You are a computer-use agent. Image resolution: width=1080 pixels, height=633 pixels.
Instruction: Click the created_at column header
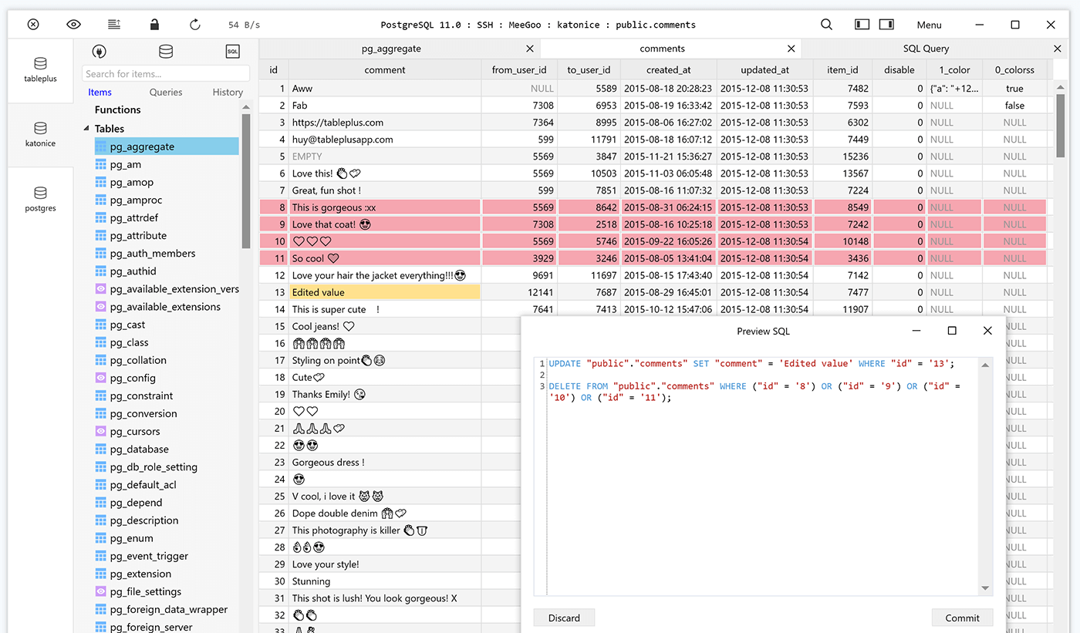tap(669, 70)
